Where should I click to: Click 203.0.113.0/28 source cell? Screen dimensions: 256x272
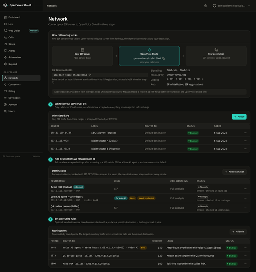click(60, 141)
